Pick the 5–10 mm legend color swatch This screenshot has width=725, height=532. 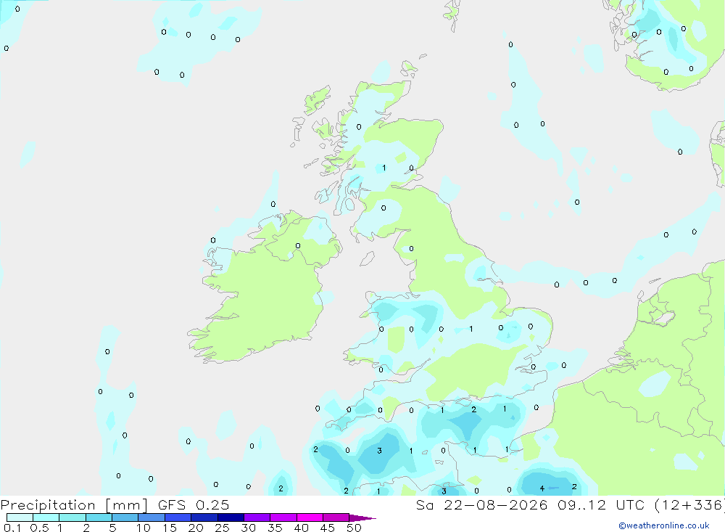pyautogui.click(x=125, y=517)
